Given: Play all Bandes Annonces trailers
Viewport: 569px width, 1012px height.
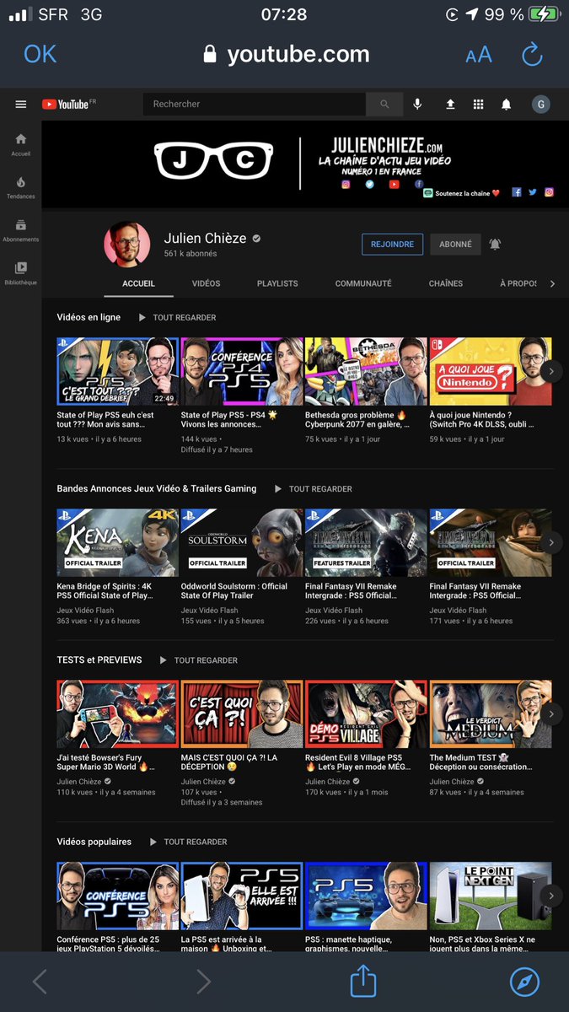Looking at the screenshot, I should tap(313, 489).
